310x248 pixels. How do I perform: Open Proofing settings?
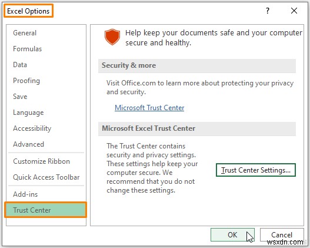pyautogui.click(x=26, y=81)
